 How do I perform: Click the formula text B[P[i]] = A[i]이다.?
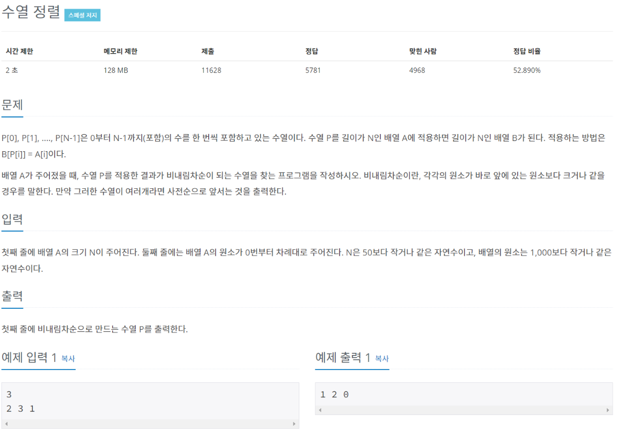pos(34,154)
